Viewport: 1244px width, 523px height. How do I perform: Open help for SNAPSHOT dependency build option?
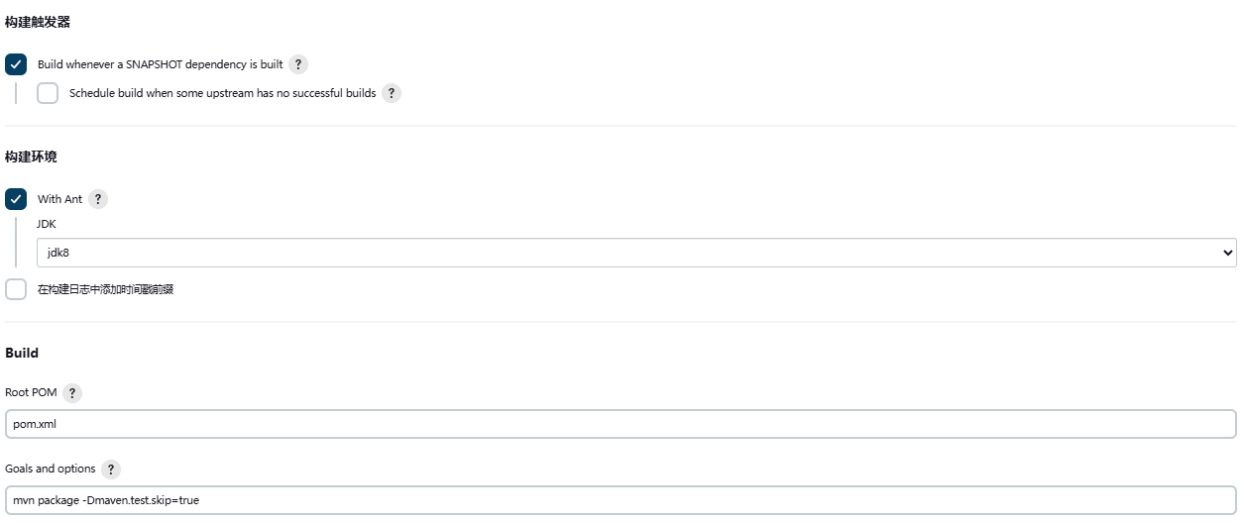[x=297, y=64]
